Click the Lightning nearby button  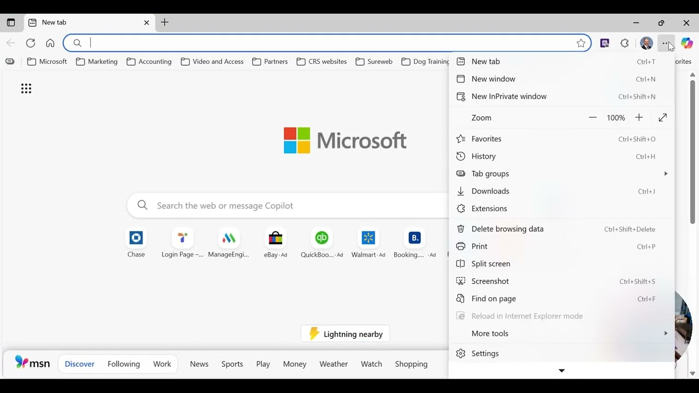(x=346, y=334)
